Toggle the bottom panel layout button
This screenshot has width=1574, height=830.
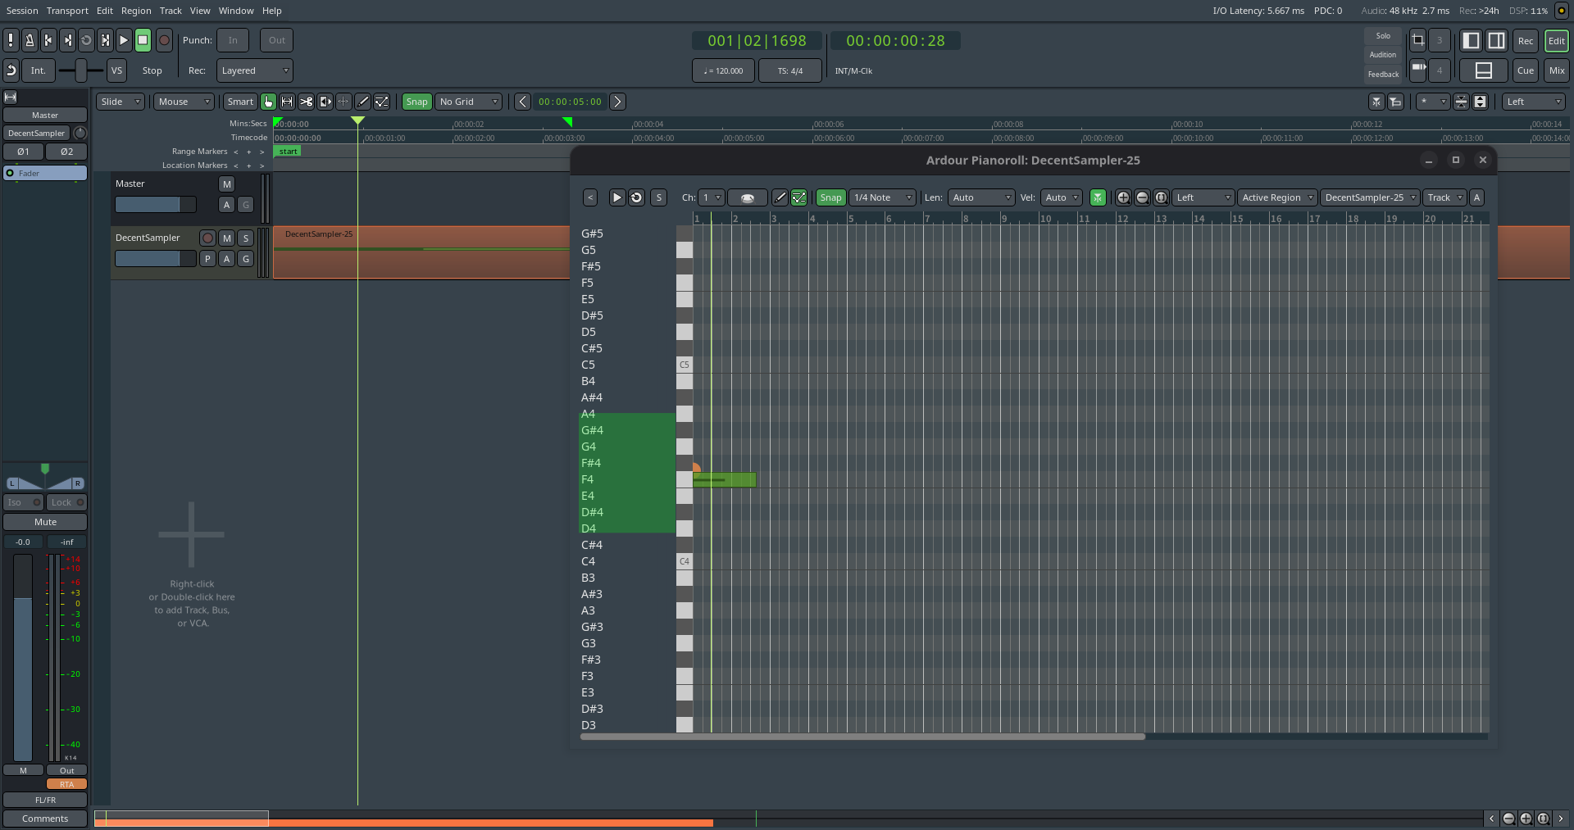(1484, 70)
